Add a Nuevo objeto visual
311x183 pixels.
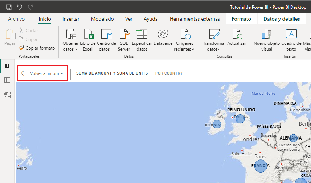[267, 35]
